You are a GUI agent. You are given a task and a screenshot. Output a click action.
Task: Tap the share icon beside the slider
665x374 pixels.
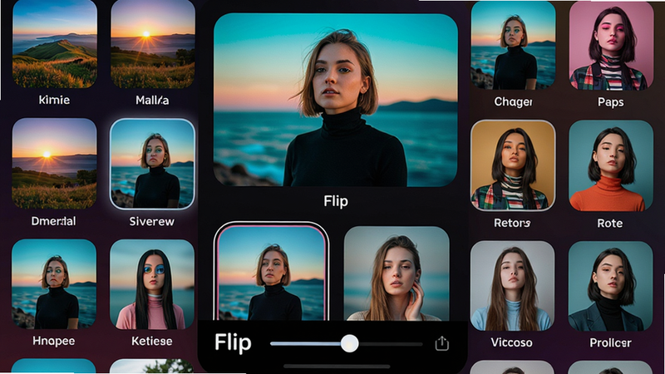(x=442, y=343)
